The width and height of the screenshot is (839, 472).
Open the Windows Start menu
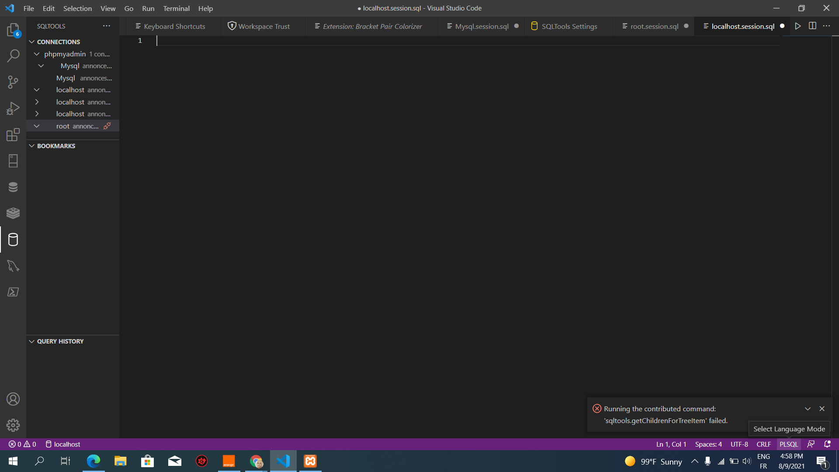[x=13, y=461]
